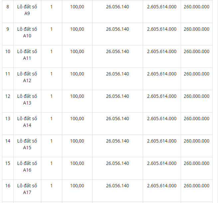The image size is (218, 203).
Task: Select row number 16 cell
Action: 8,186
